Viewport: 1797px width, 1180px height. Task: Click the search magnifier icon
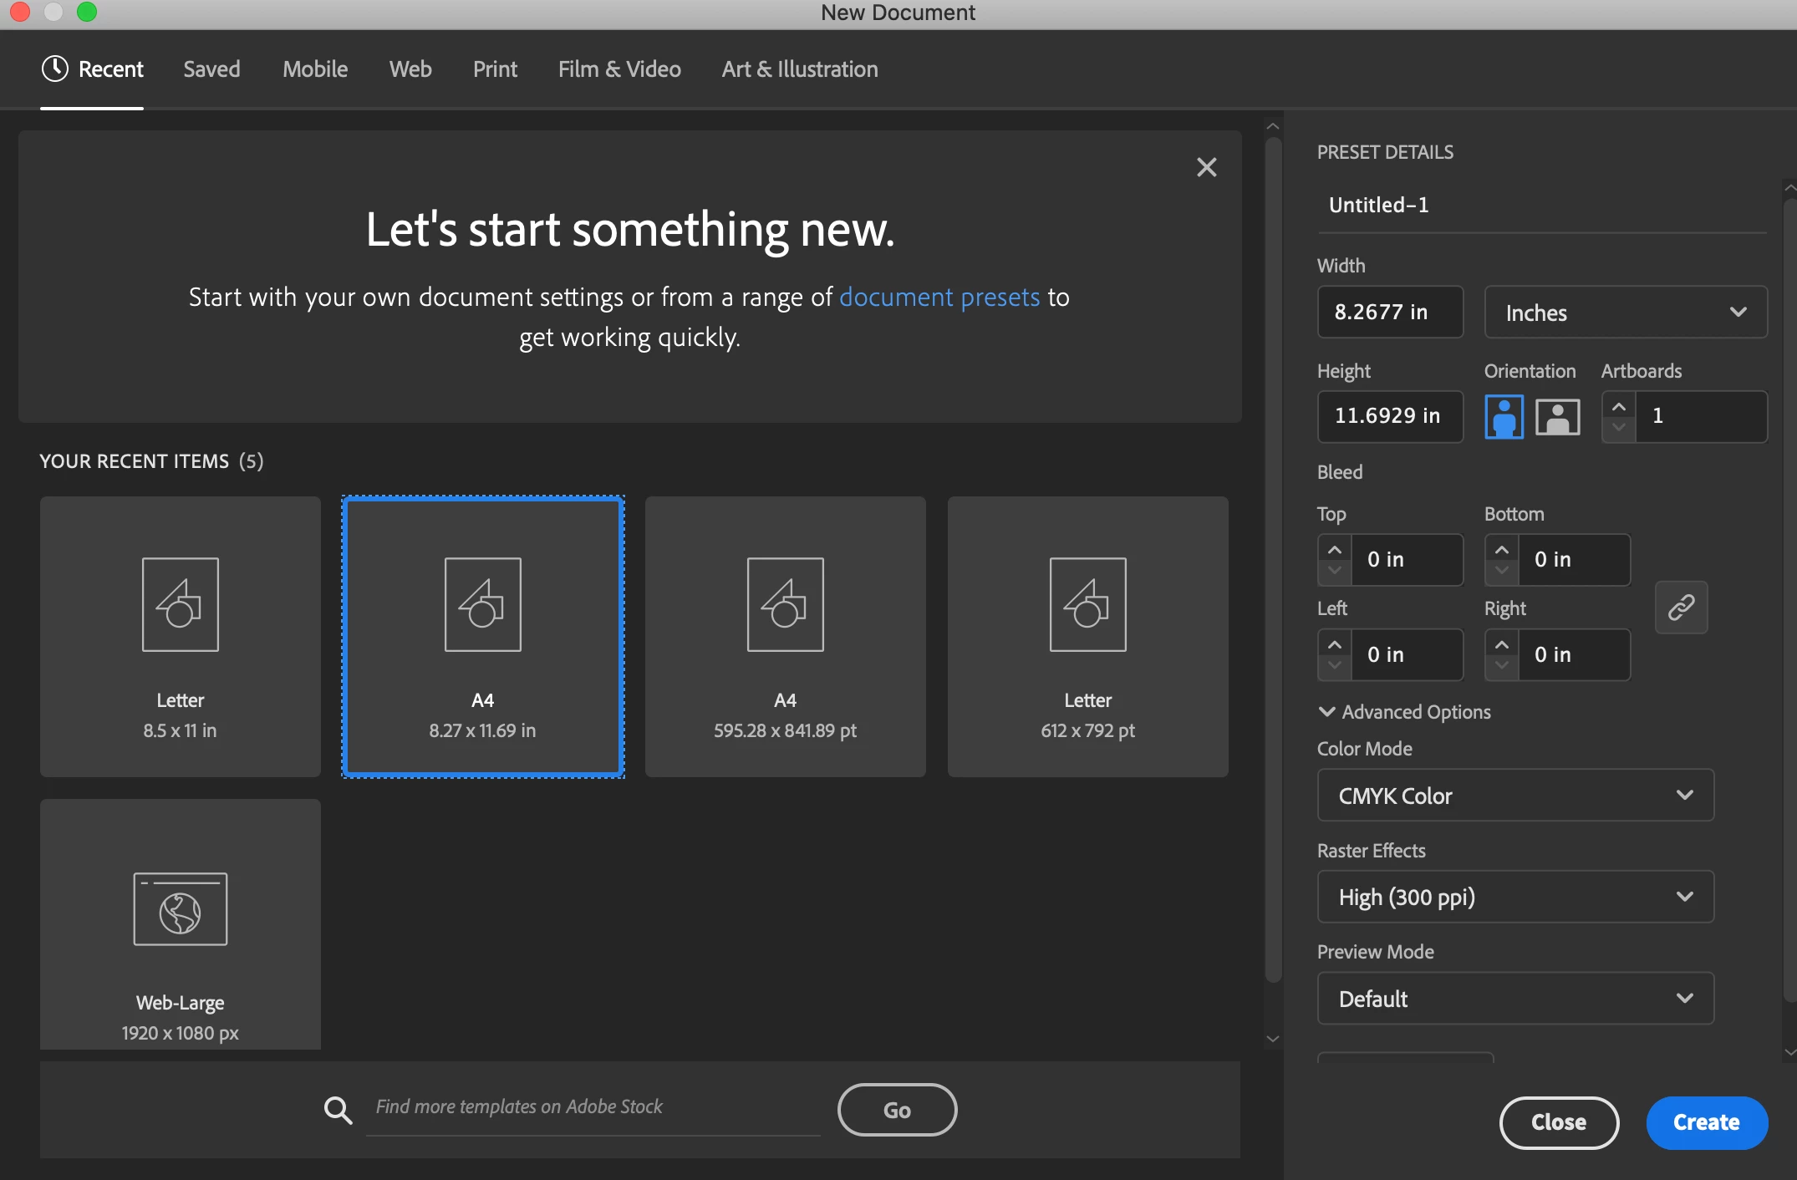click(x=338, y=1110)
